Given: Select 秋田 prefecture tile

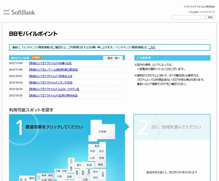Looking at the screenshot, I should 92,151.
